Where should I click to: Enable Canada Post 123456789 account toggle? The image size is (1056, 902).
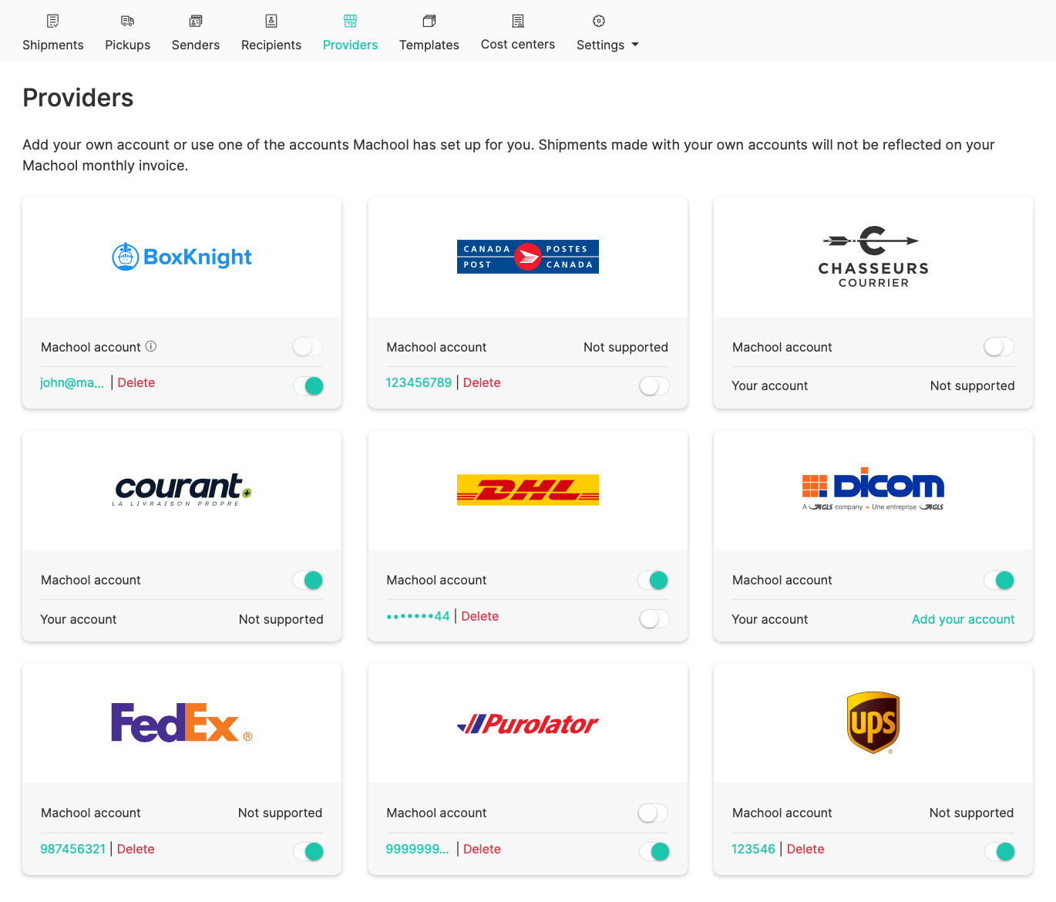[x=654, y=385]
